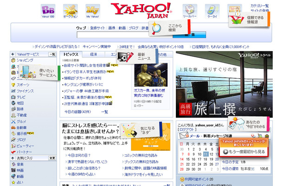The image size is (283, 186).
Task: Click the 地図 globe icon
Action: coord(13,103)
